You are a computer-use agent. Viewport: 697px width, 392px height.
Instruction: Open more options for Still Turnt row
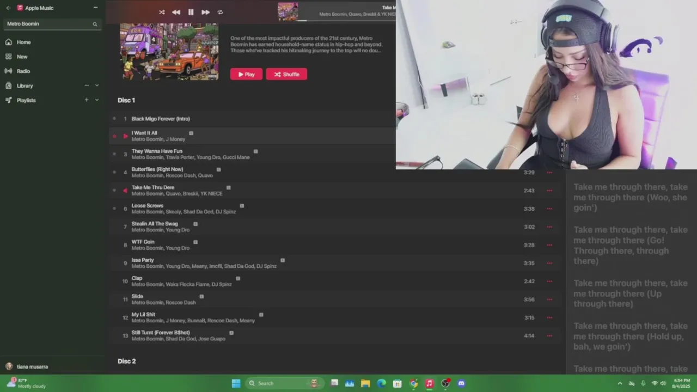point(549,336)
